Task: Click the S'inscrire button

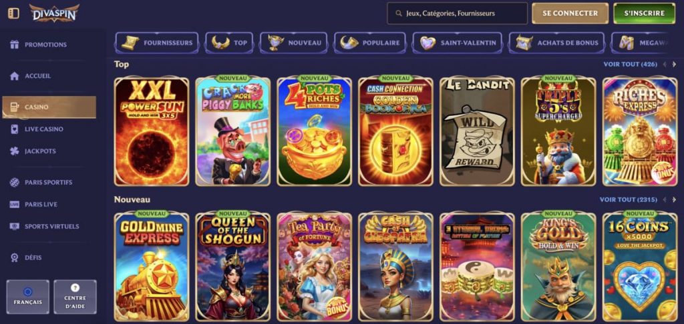Action: click(x=645, y=13)
